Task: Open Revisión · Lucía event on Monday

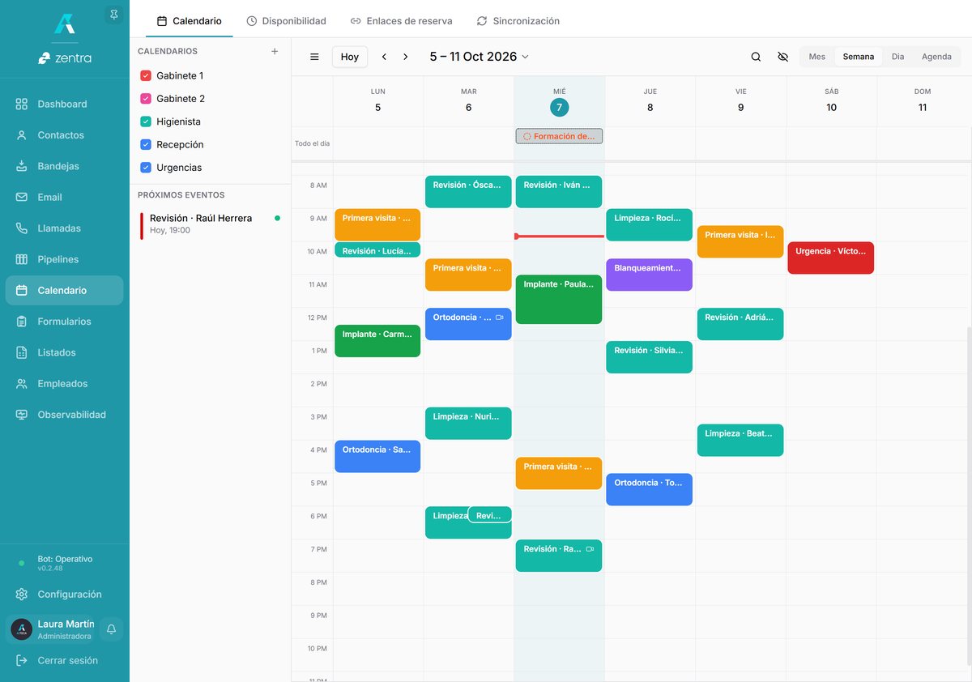Action: (x=377, y=250)
